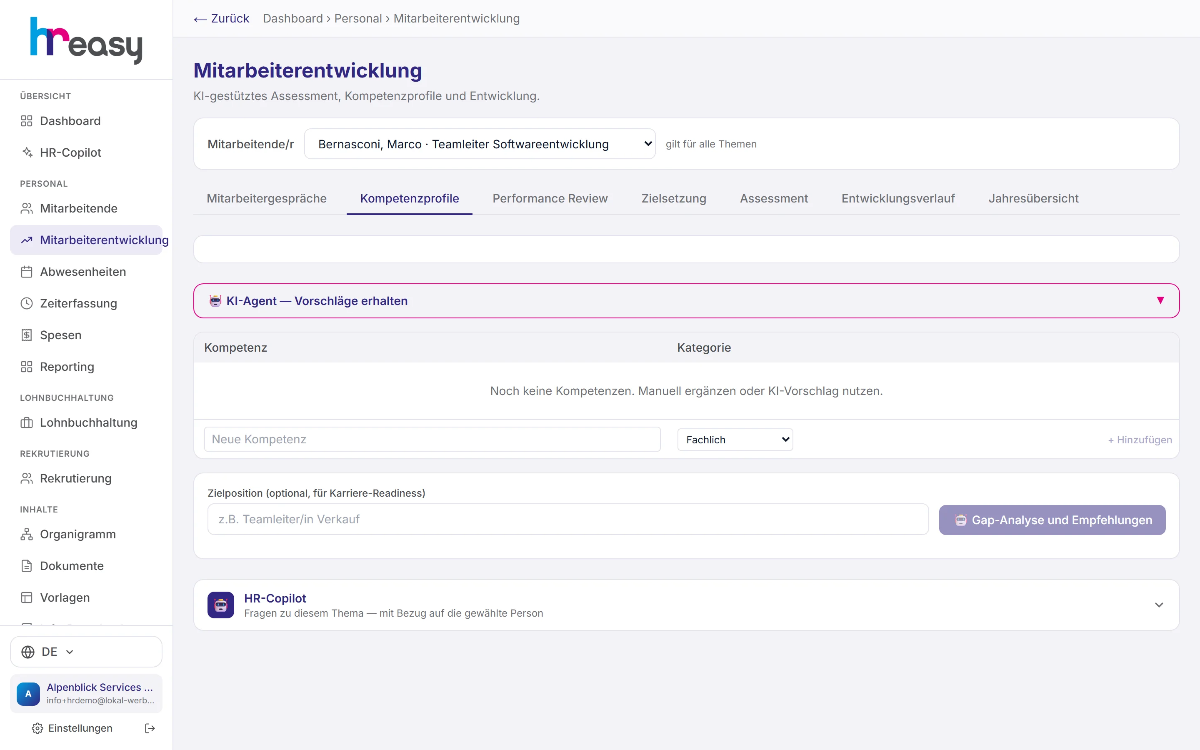Open the Entwicklungsverlauf tab
Viewport: 1200px width, 750px height.
click(898, 198)
